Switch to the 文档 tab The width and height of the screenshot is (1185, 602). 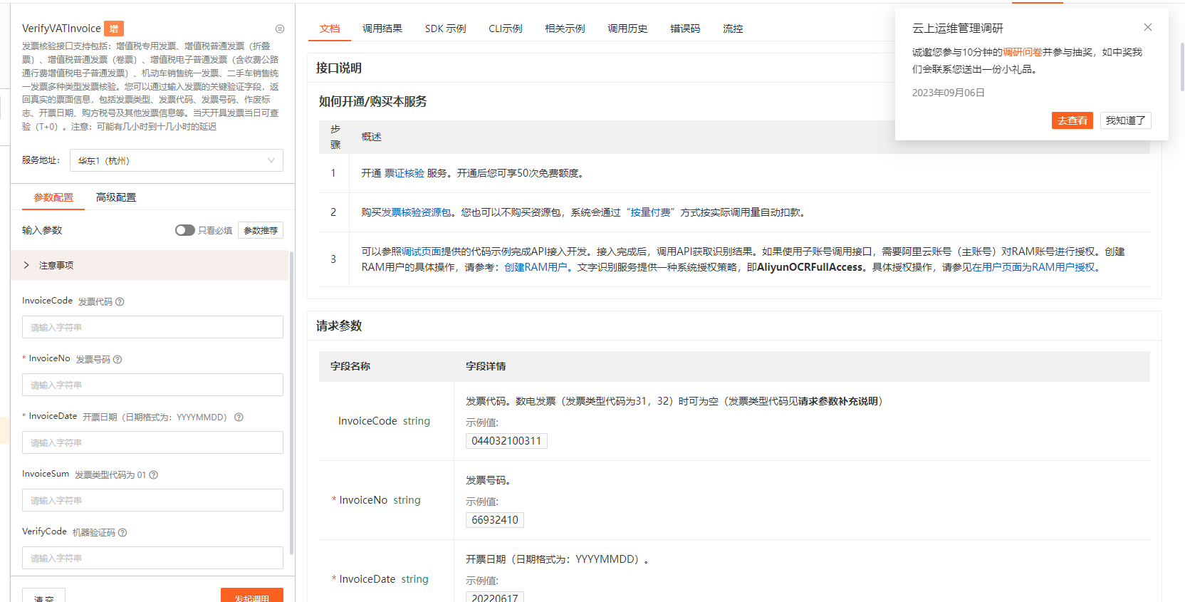point(330,28)
